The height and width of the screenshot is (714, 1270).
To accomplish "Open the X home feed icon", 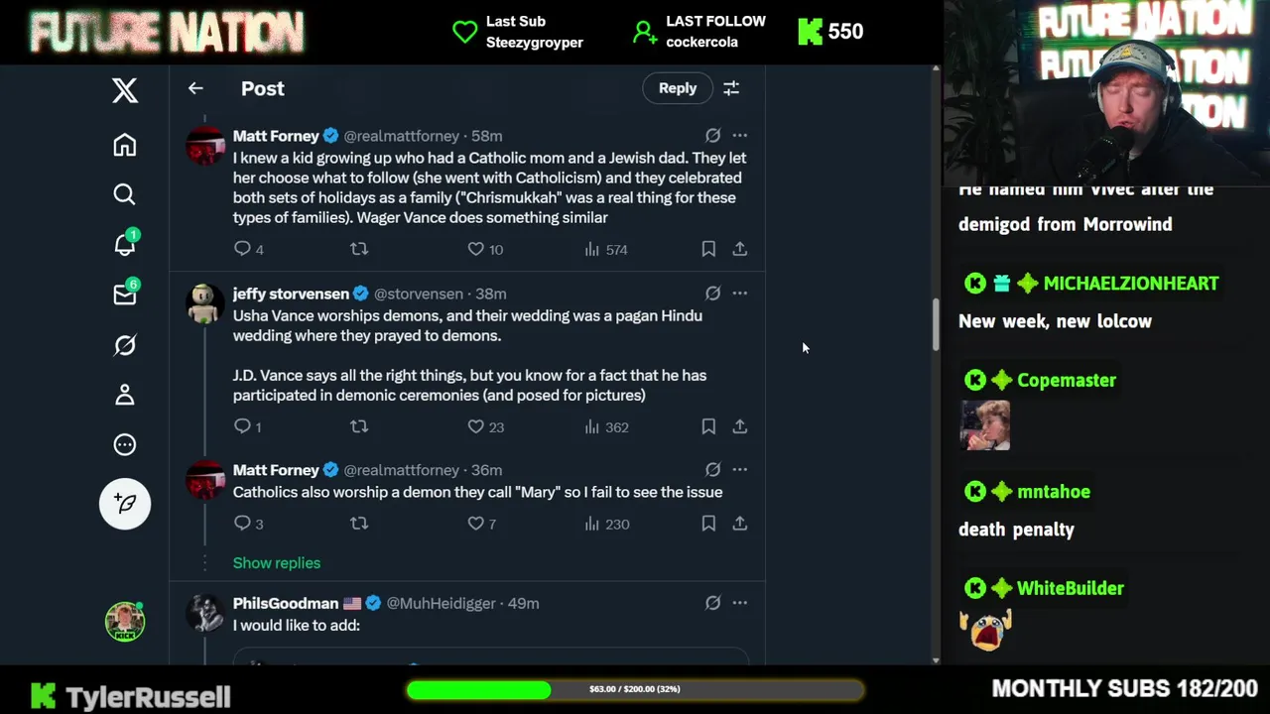I will coord(124,145).
